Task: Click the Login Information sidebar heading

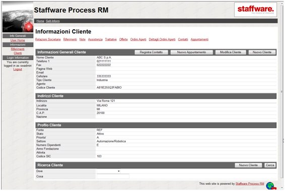Action: (x=18, y=58)
